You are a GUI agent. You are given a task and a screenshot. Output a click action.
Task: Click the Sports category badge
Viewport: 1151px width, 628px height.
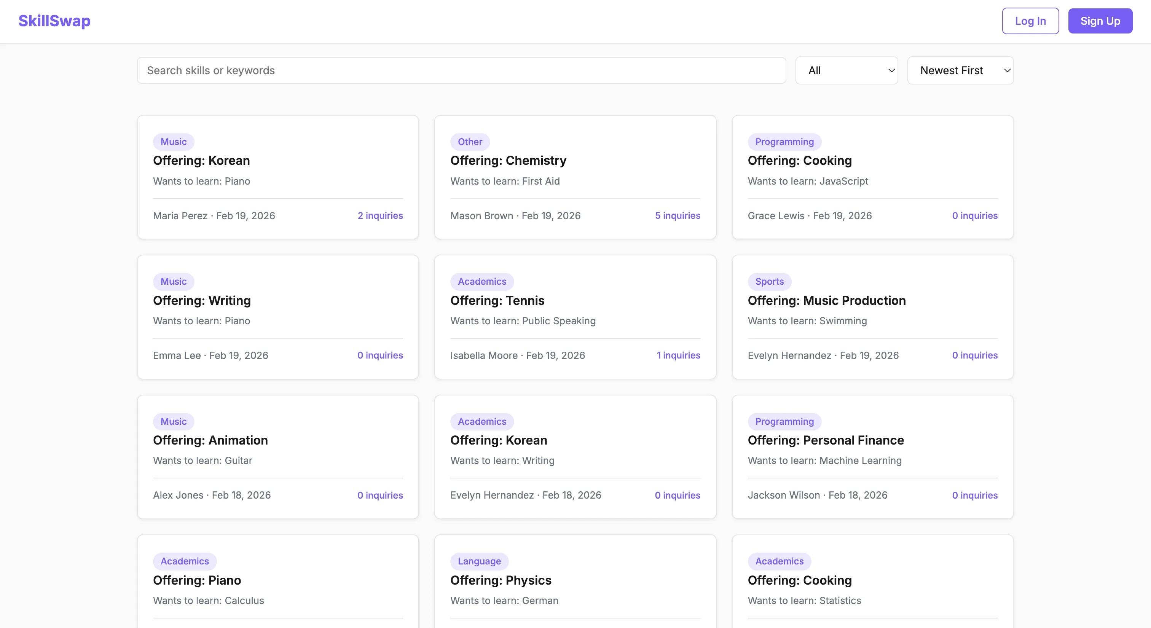coord(769,281)
